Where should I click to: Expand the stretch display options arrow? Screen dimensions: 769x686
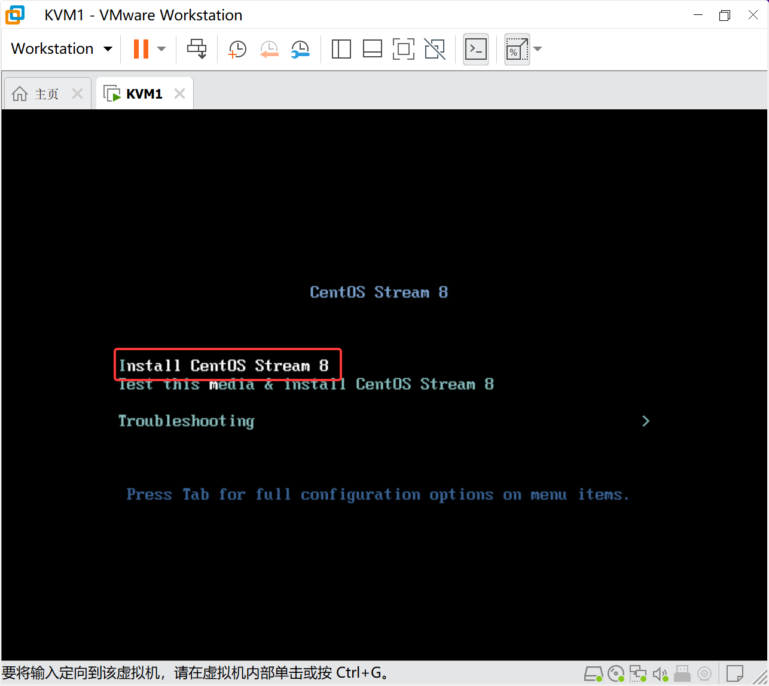point(538,49)
